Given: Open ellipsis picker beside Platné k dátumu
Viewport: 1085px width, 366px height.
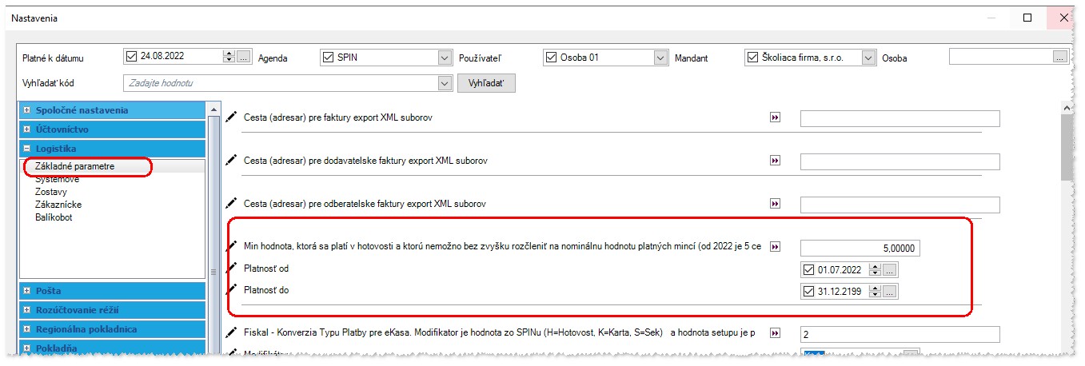Looking at the screenshot, I should pyautogui.click(x=244, y=58).
